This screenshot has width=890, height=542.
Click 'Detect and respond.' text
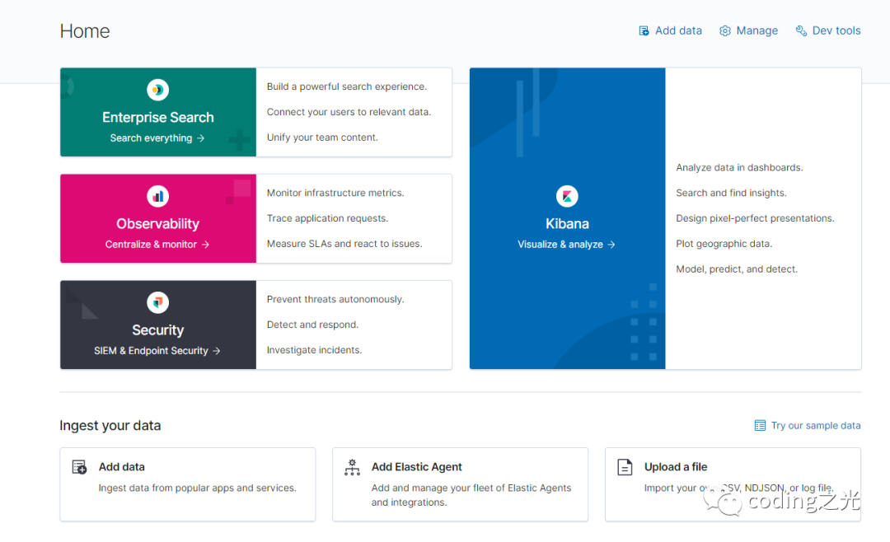point(313,325)
